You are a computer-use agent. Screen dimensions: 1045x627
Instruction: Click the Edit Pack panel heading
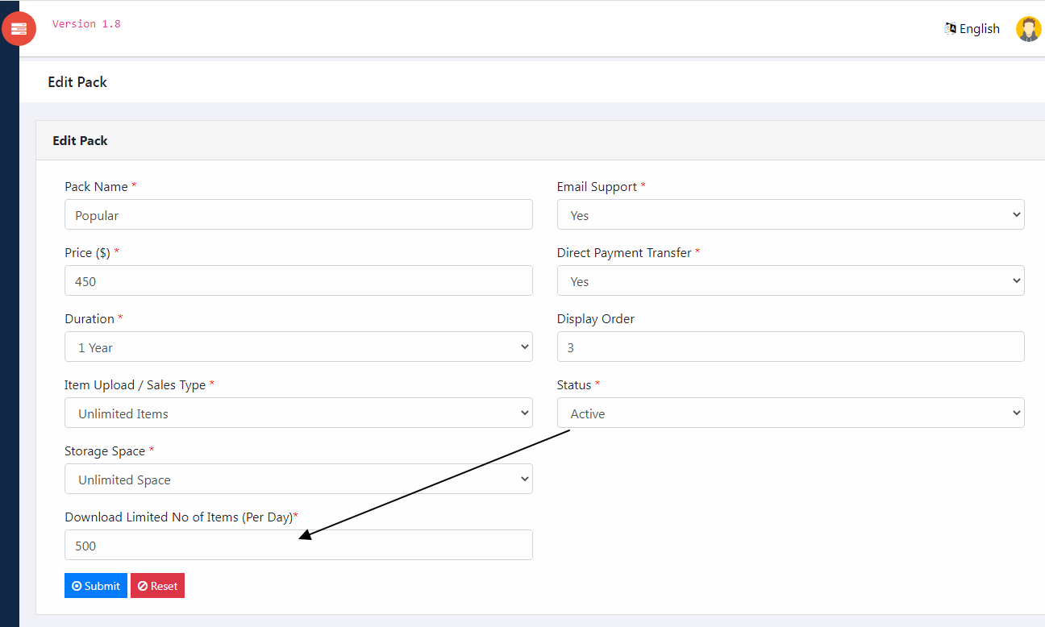(x=80, y=140)
